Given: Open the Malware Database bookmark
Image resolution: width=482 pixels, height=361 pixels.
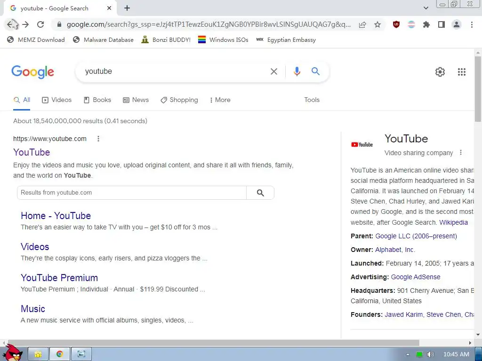Looking at the screenshot, I should point(103,39).
